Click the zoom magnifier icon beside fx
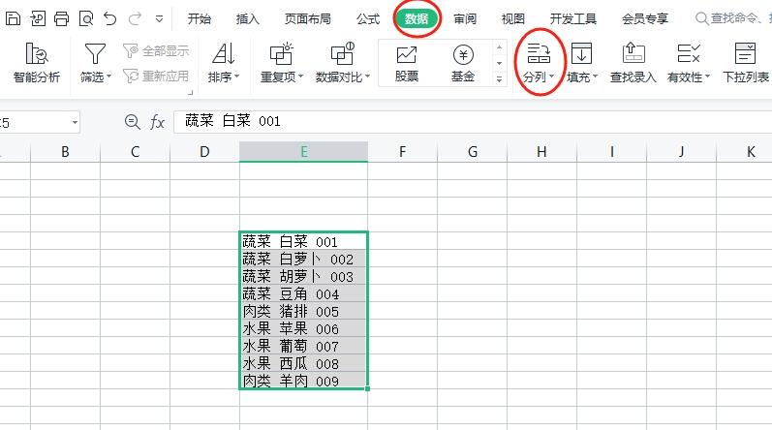Image resolution: width=772 pixels, height=430 pixels. 133,121
